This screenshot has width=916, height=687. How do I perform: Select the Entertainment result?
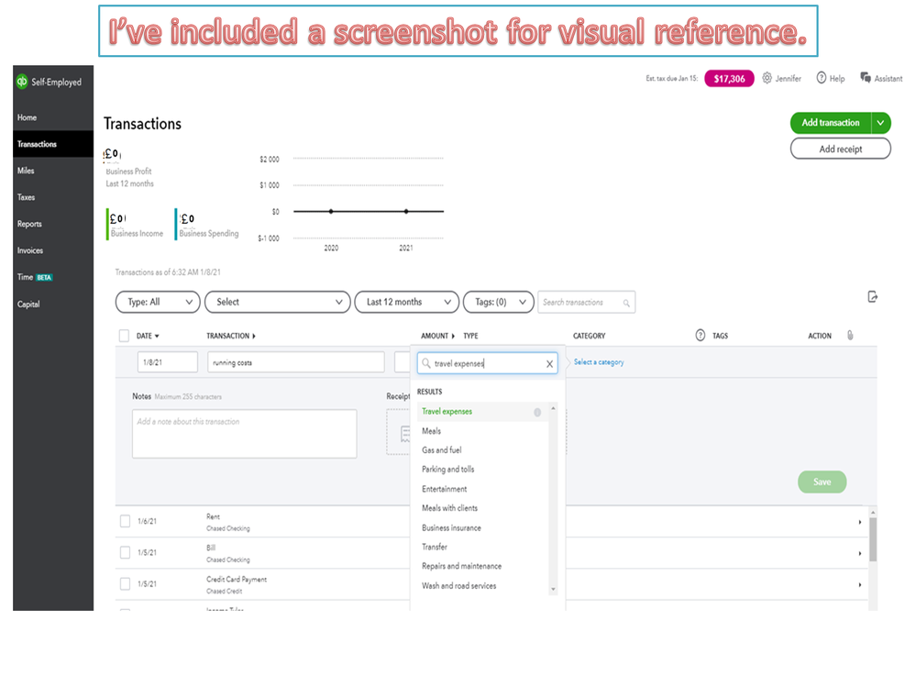[x=483, y=489]
